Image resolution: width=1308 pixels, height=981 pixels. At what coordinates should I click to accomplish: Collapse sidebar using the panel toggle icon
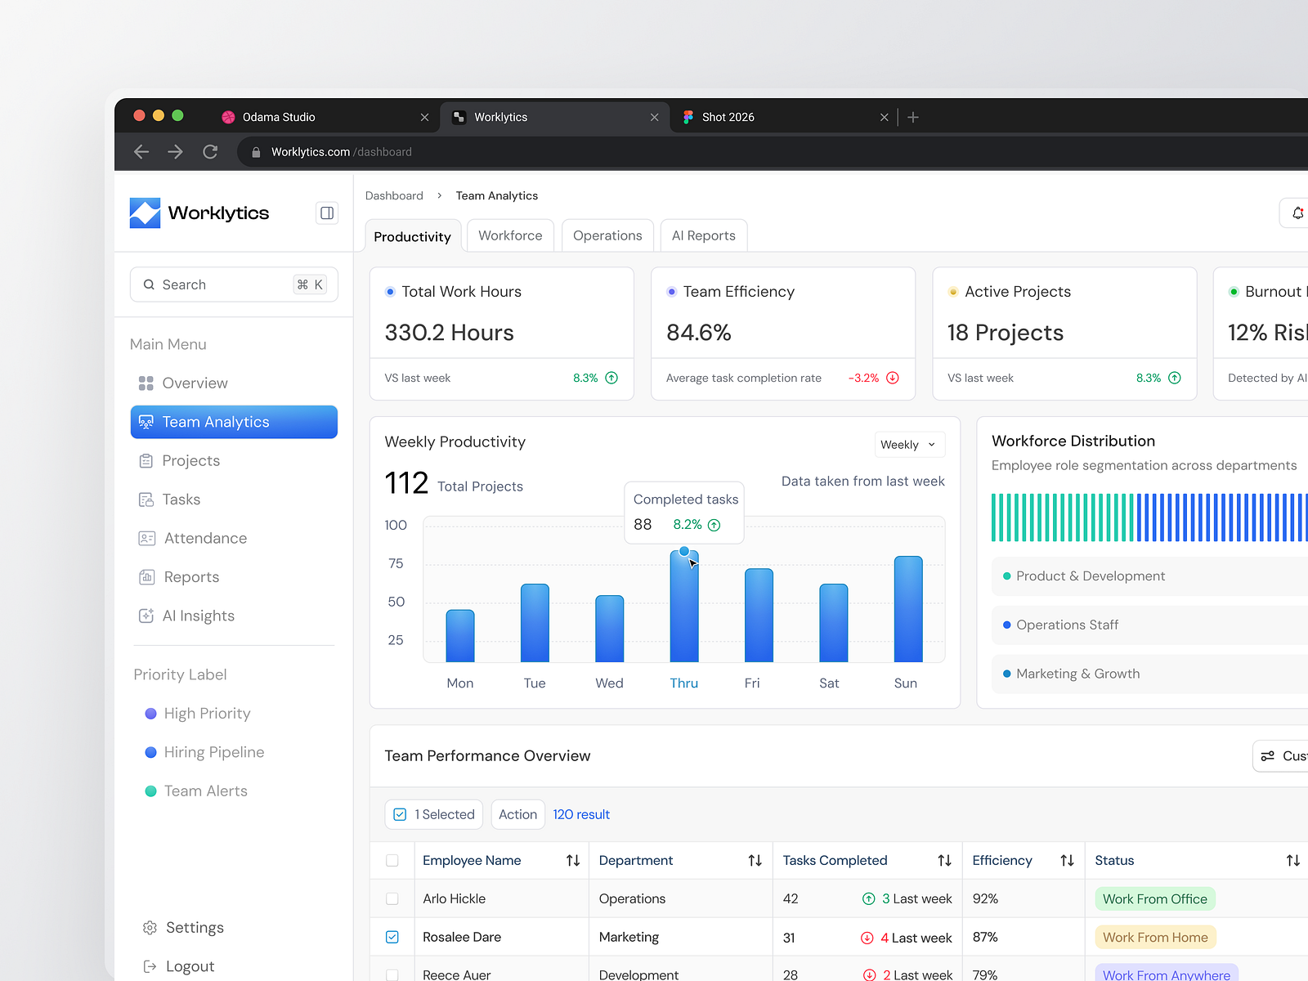click(327, 213)
